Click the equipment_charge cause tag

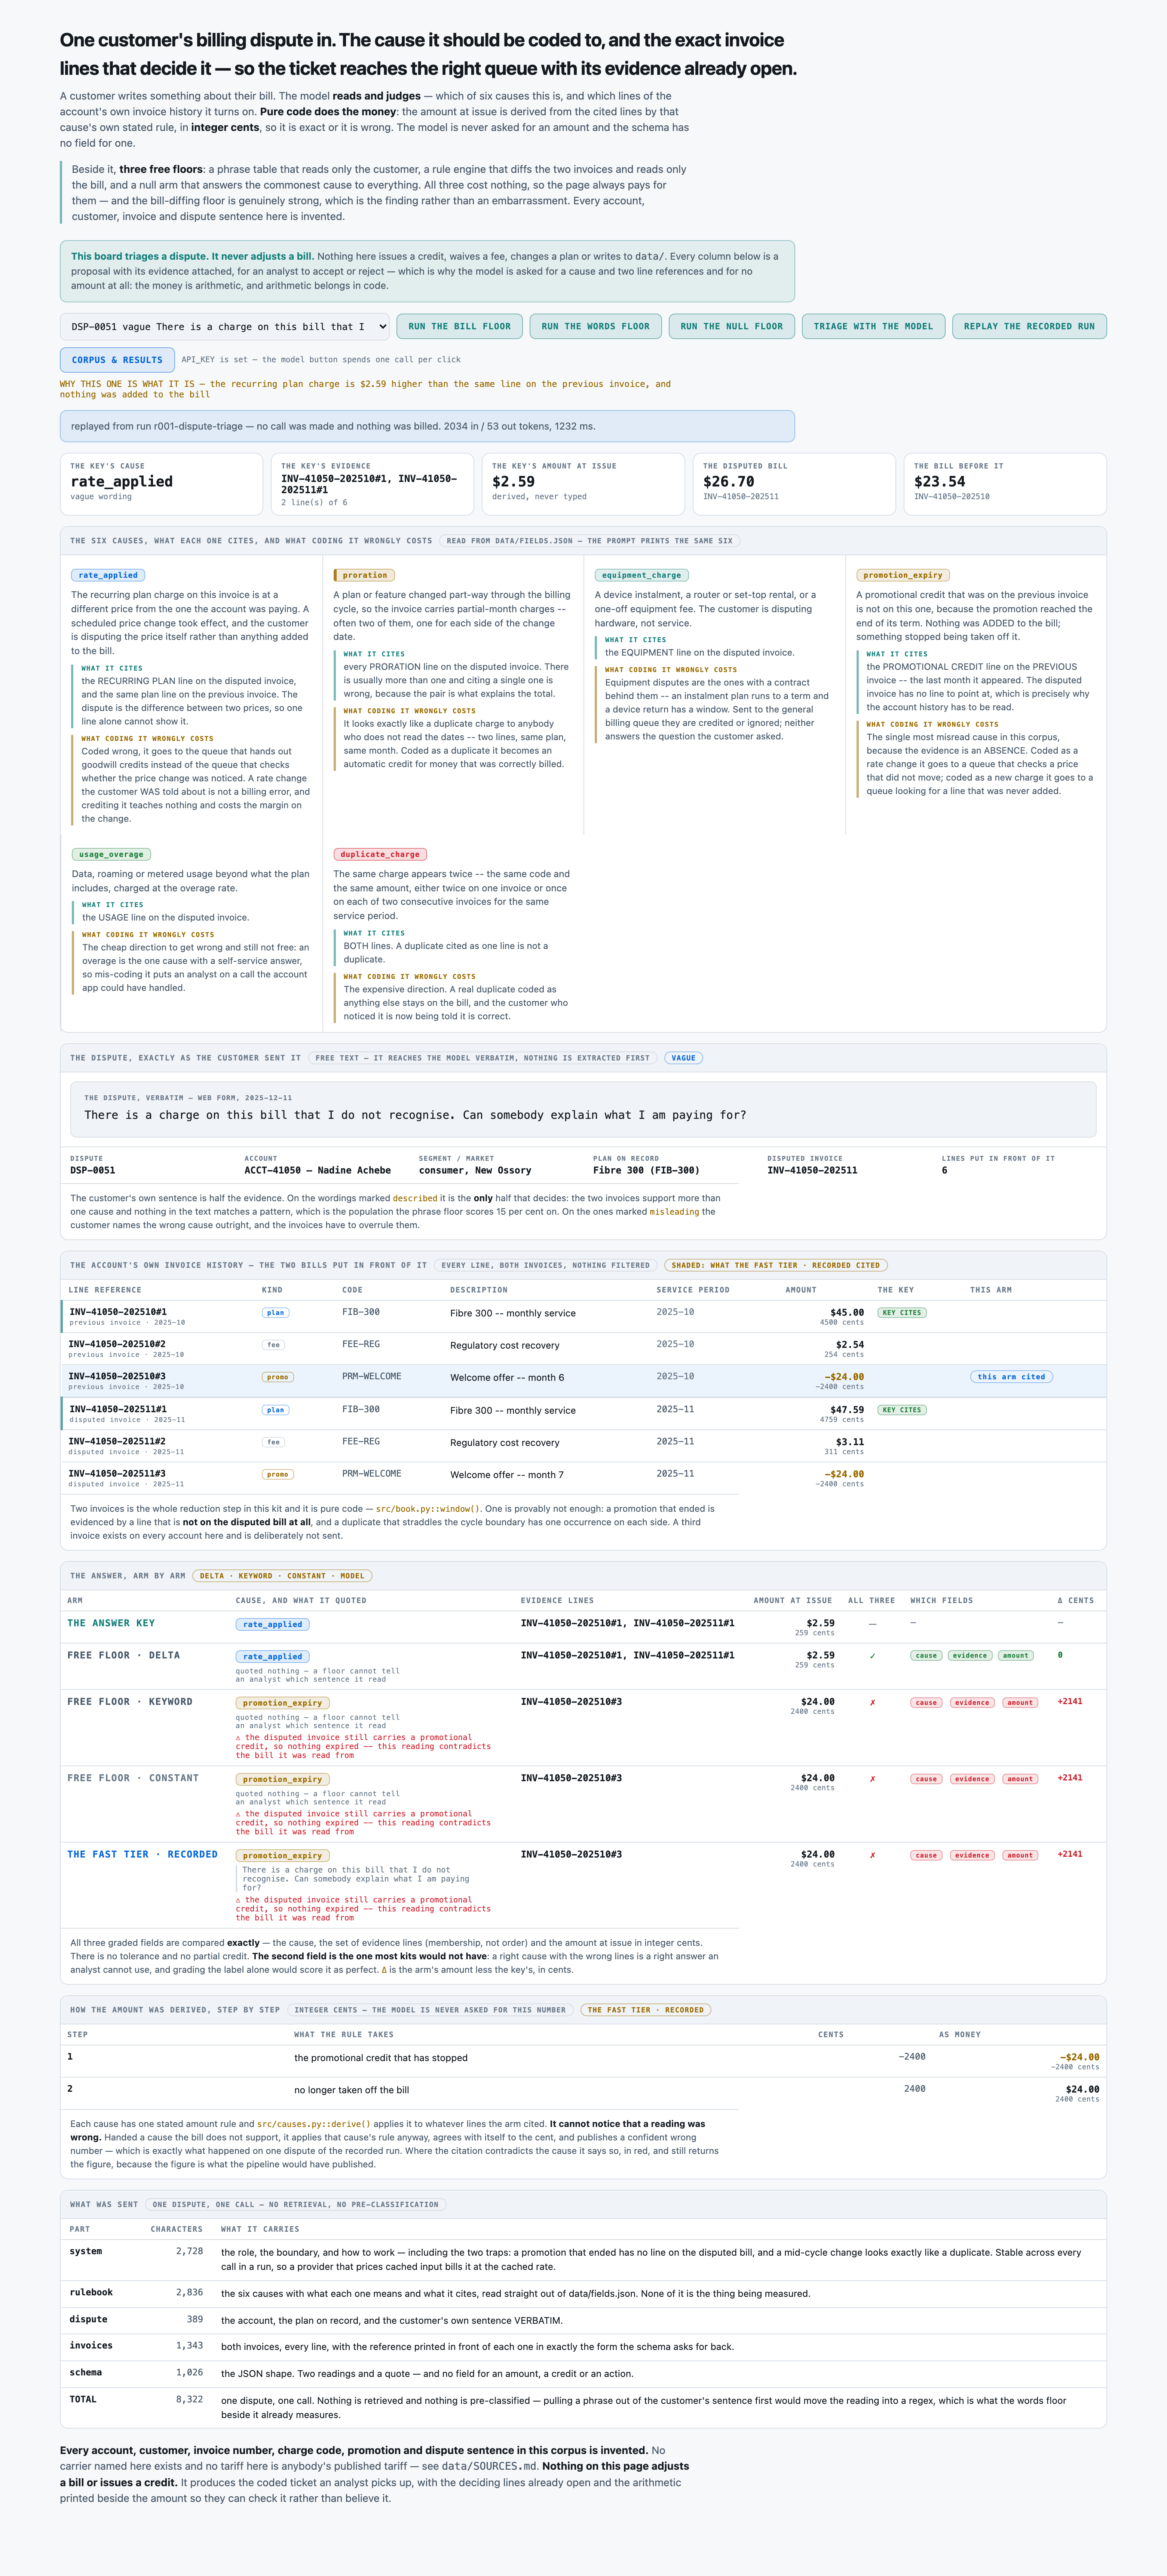point(641,575)
